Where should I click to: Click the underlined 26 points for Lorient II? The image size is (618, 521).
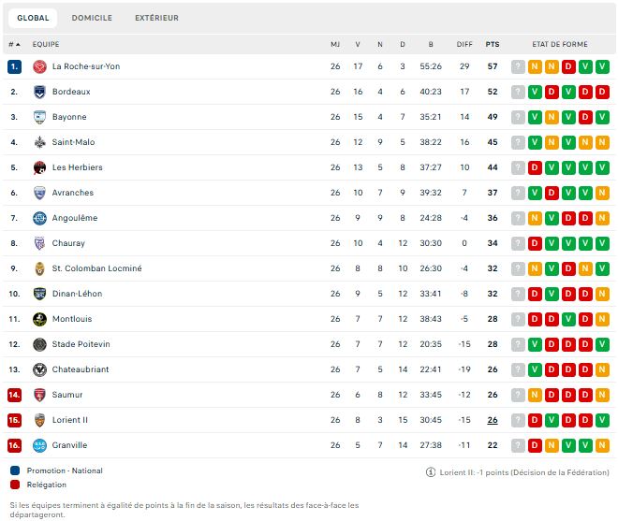coord(492,420)
